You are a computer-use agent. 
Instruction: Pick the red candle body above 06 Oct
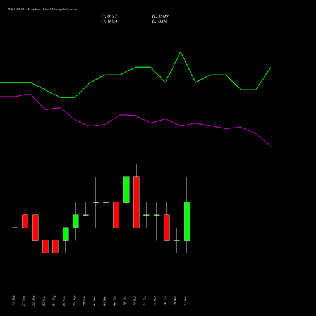pos(116,215)
